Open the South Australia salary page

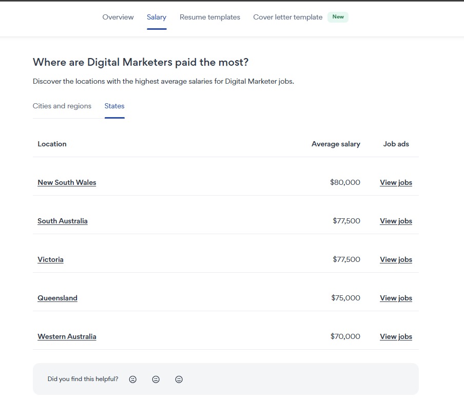(x=63, y=221)
